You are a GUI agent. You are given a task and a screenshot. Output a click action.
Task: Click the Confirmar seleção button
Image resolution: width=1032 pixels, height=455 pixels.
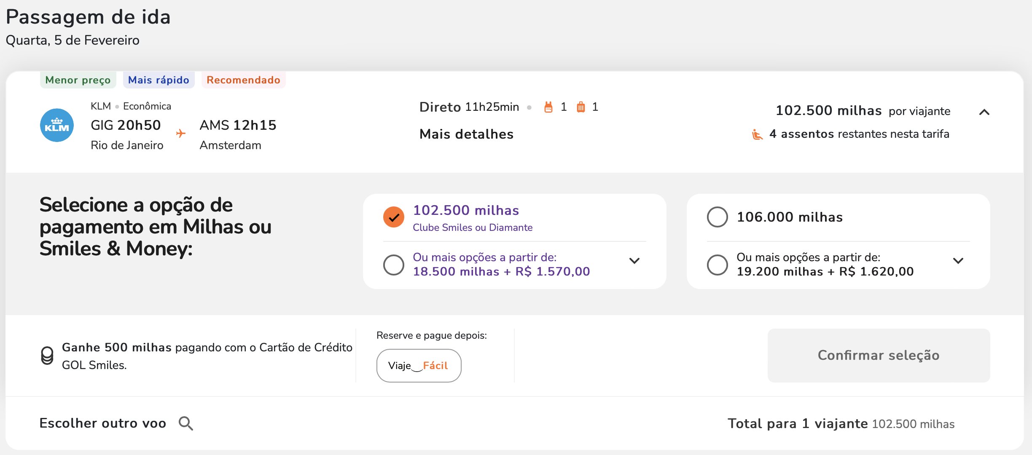pos(879,356)
